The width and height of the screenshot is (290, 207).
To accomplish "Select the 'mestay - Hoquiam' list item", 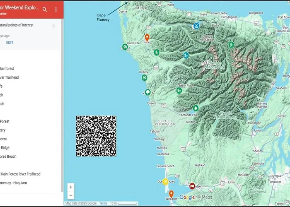I will 14,183.
